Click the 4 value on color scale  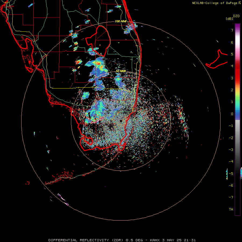point(232,66)
